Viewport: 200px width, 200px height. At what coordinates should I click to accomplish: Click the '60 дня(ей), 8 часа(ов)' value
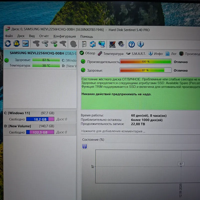149,115
